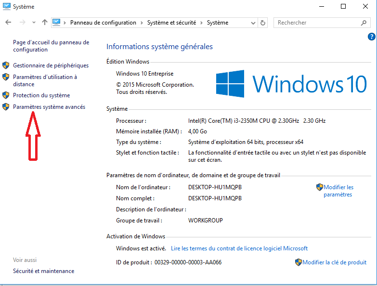
Task: Open Protection du système link
Action: 41,95
